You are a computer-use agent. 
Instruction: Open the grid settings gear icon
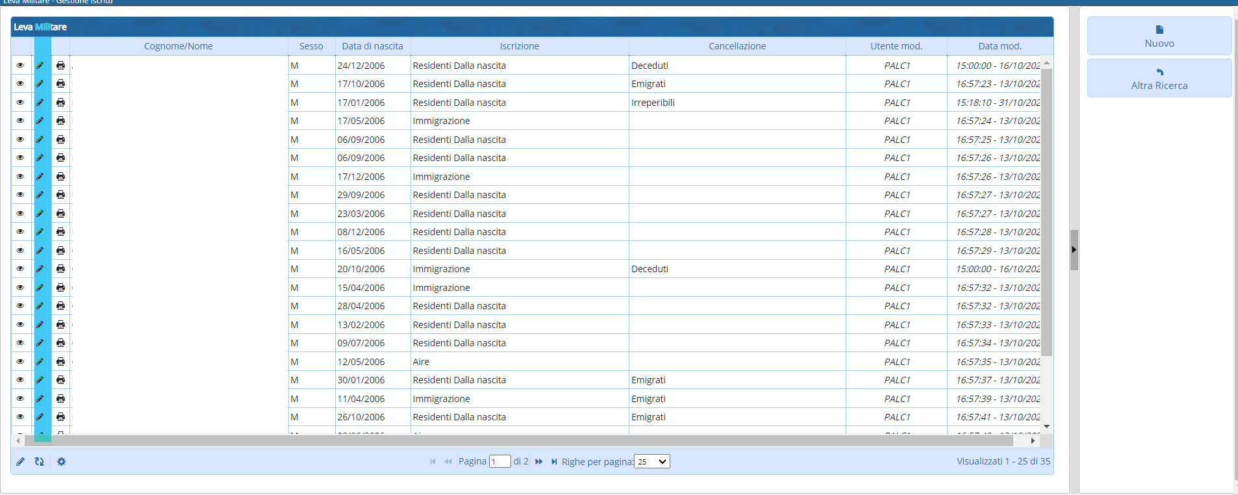(61, 461)
